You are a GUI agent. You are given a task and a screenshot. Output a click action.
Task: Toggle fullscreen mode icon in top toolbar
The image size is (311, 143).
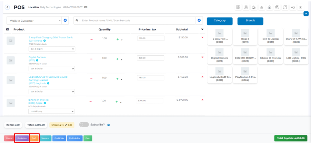click(285, 7)
